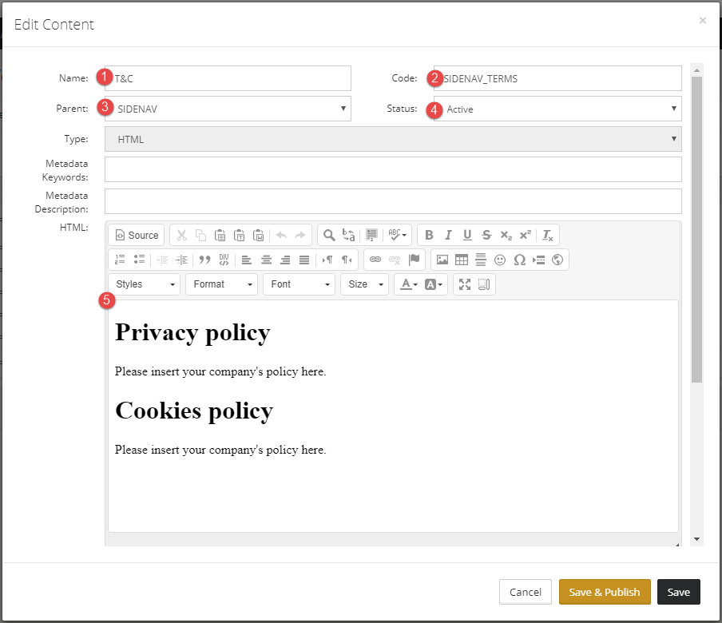The height and width of the screenshot is (623, 722).
Task: Click the Cancel button
Action: pos(526,592)
